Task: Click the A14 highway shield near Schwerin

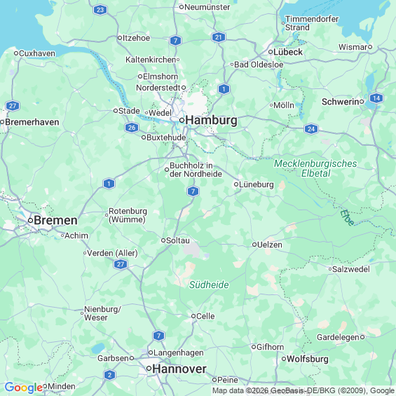Action: point(376,98)
